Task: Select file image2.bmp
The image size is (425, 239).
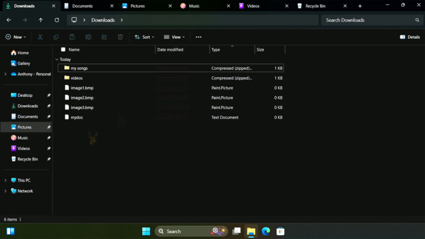Action: pyautogui.click(x=171, y=97)
